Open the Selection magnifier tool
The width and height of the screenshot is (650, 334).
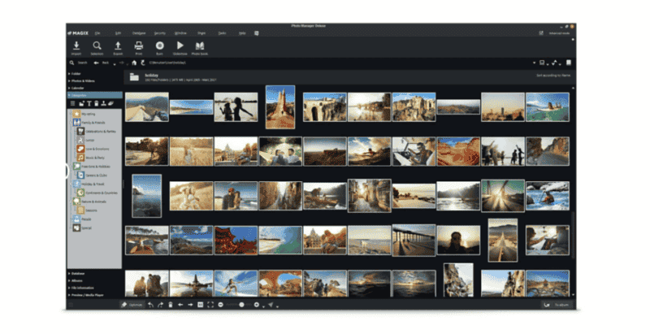pyautogui.click(x=97, y=46)
